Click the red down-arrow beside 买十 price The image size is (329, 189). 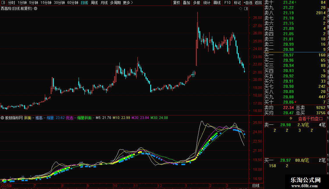(x=296, y=102)
